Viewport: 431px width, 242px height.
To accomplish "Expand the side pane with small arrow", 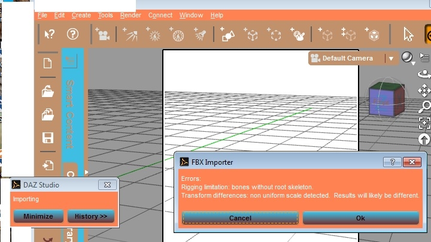I will coord(86,172).
